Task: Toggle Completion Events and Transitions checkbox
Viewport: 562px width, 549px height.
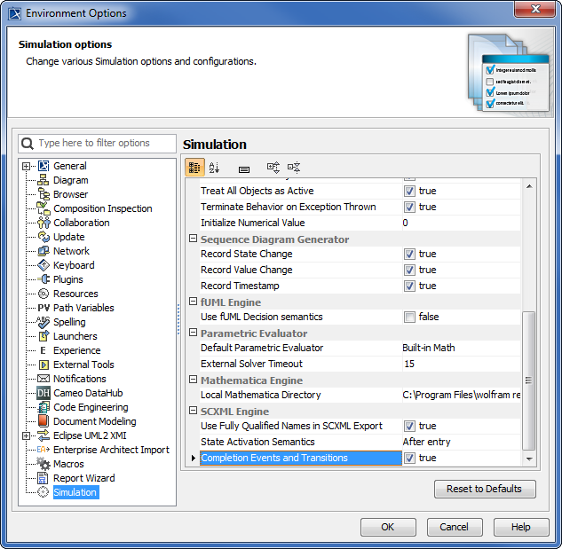Action: point(409,458)
